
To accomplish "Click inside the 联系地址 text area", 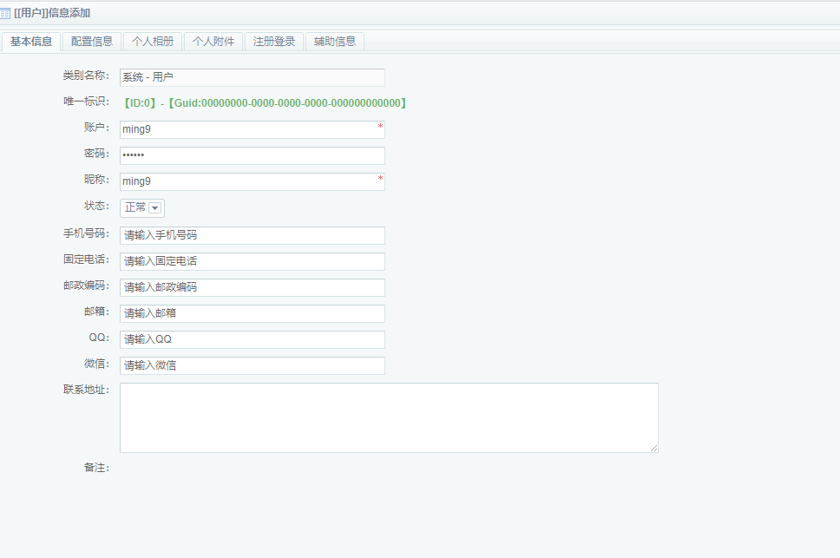I will [x=388, y=417].
